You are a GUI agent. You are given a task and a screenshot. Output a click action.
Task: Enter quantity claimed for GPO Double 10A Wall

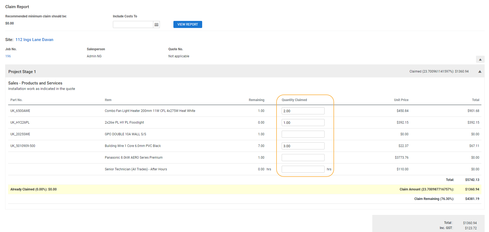[303, 134]
